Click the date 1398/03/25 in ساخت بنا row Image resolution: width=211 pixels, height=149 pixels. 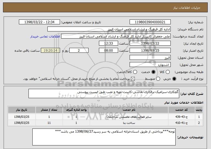click(22, 123)
